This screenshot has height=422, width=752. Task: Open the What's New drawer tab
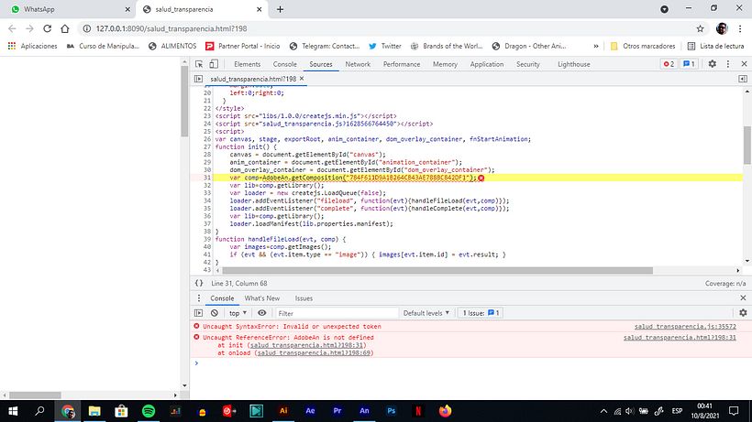coord(262,298)
